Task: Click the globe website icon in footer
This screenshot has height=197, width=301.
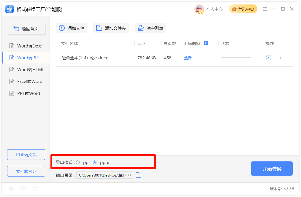Action: [11, 189]
